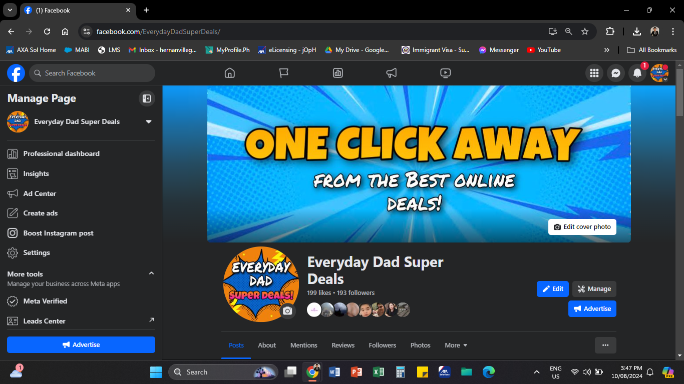The image size is (684, 384).
Task: Collapse the More tools section
Action: [x=151, y=273]
